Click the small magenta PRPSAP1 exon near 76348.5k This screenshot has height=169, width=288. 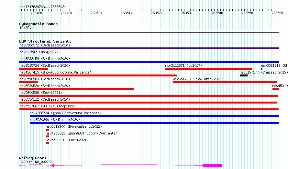(x=53, y=166)
